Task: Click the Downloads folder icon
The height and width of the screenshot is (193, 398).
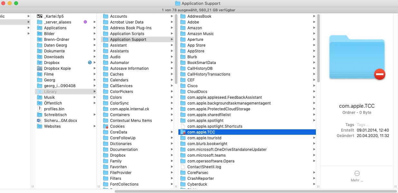Action: click(x=40, y=57)
